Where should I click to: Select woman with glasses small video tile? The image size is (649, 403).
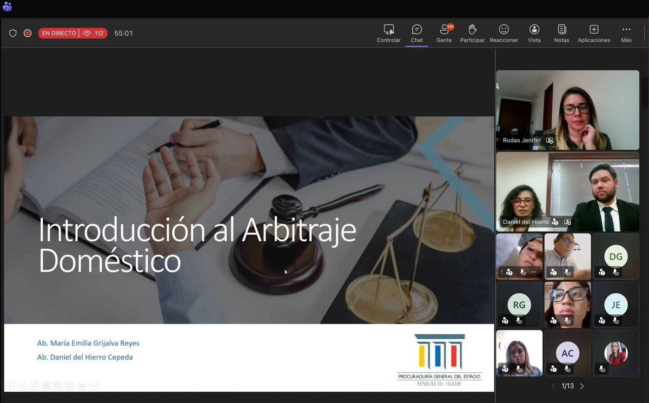click(567, 305)
